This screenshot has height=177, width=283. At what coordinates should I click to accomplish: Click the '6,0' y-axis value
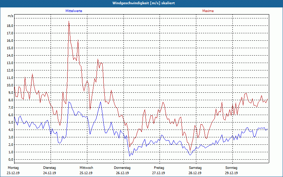point(11,115)
